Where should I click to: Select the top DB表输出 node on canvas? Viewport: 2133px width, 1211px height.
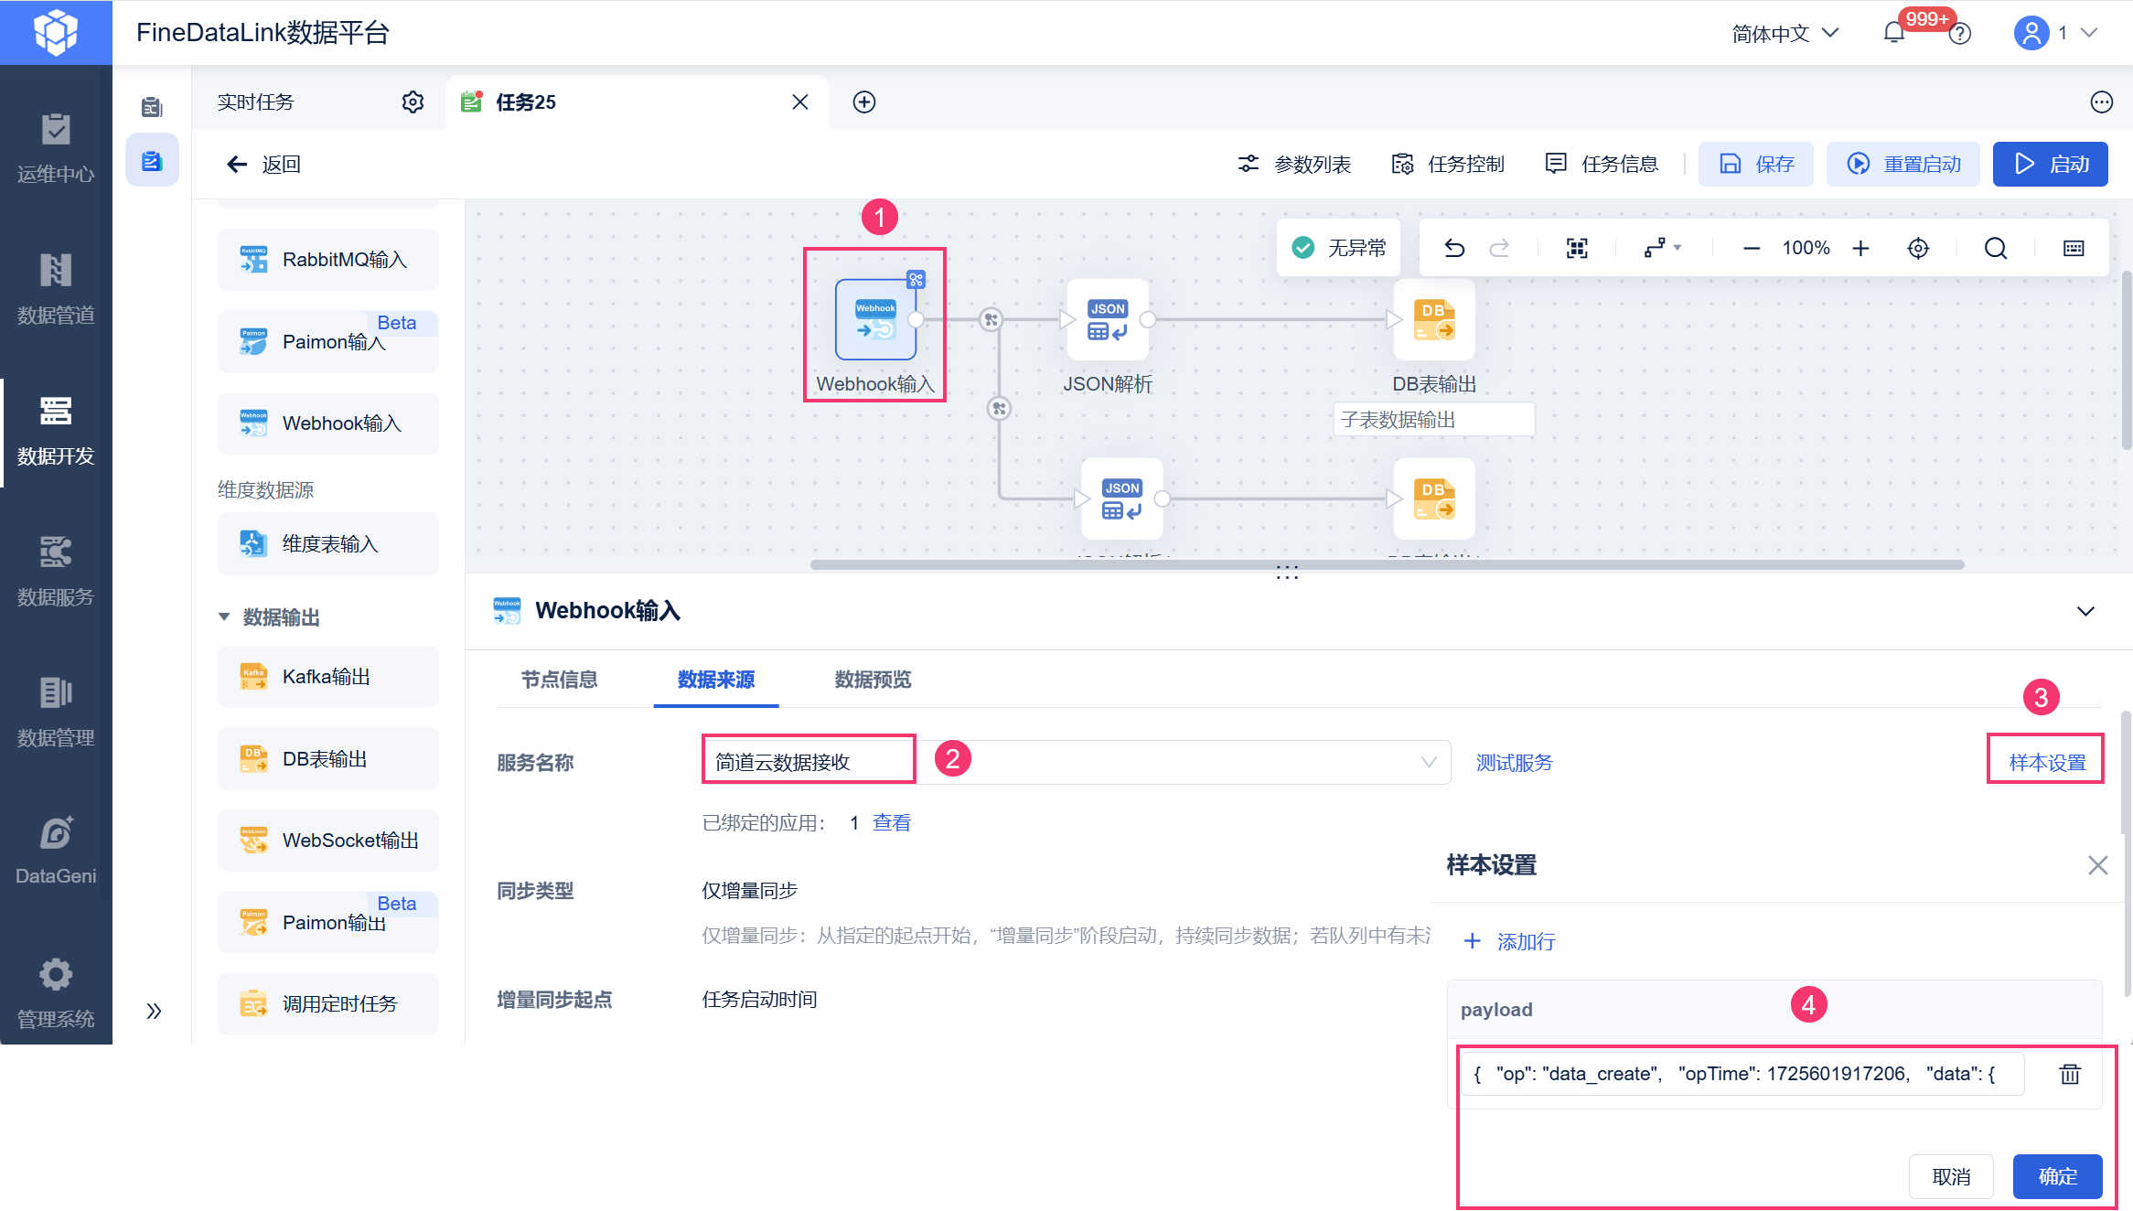tap(1434, 319)
